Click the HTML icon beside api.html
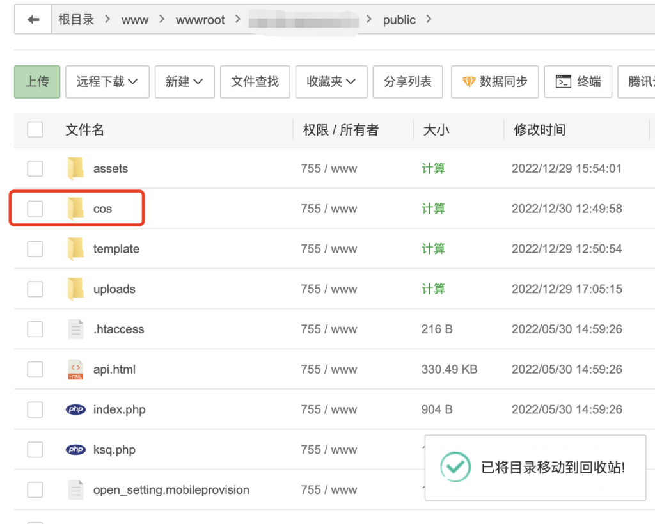Viewport: 655px width, 524px height. pyautogui.click(x=75, y=369)
